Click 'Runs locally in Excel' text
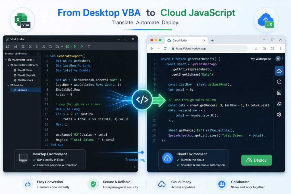This screenshot has width=291, height=194. [51, 160]
